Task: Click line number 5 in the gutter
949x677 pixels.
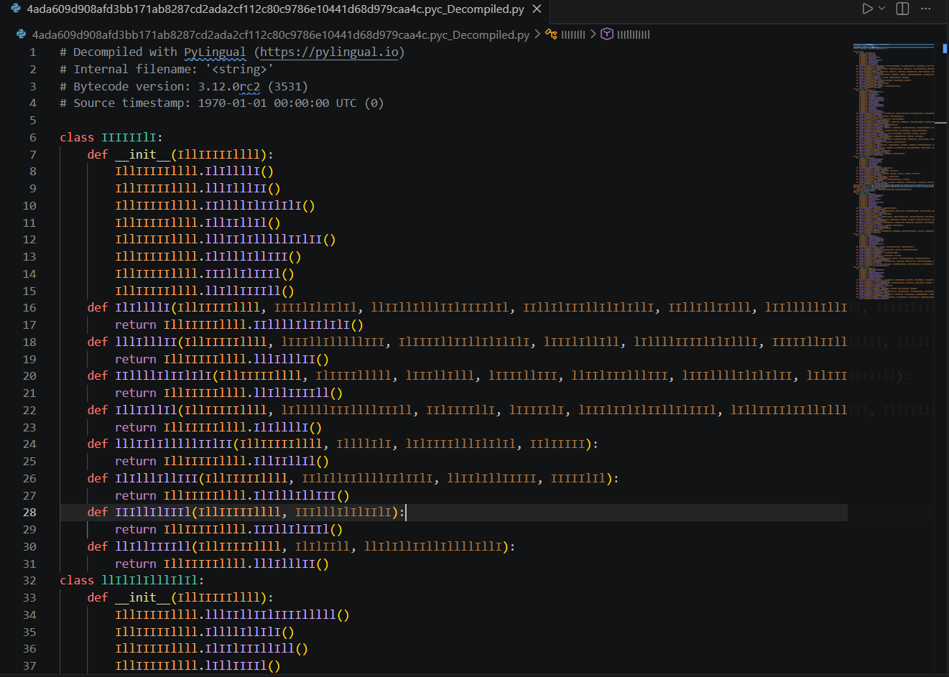Action: [33, 120]
